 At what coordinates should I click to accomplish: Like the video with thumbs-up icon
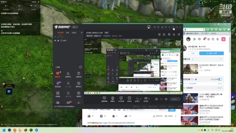(89, 116)
